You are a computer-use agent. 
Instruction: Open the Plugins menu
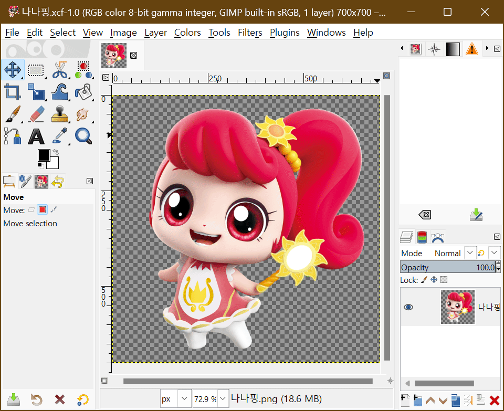pyautogui.click(x=285, y=33)
